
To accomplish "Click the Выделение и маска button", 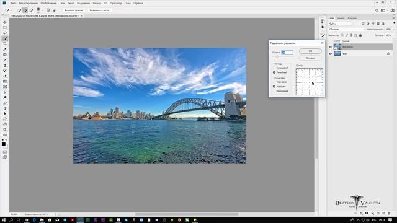I will [x=100, y=11].
